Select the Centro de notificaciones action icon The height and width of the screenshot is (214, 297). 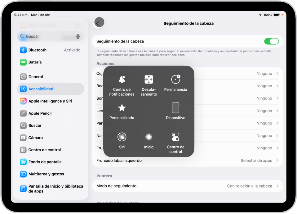tap(122, 80)
